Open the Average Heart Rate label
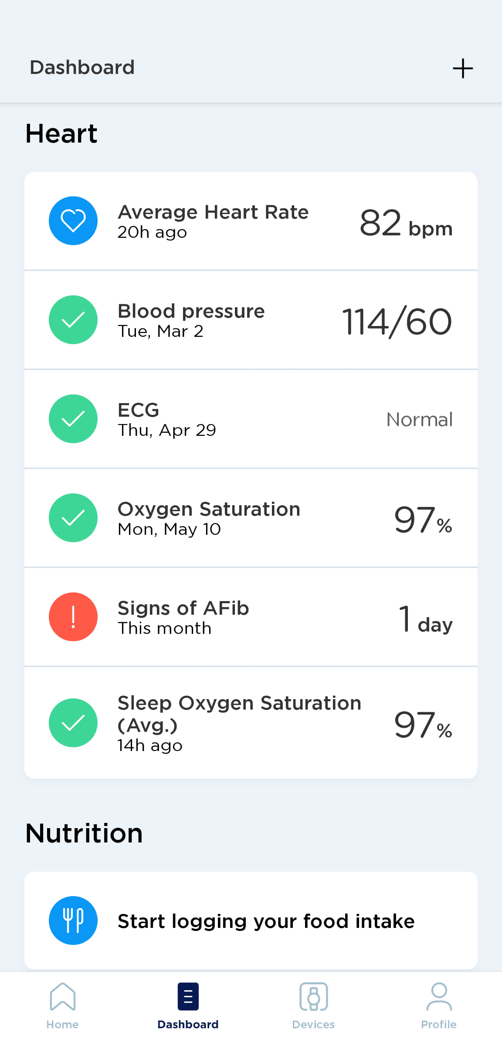502x1060 pixels. point(213,212)
